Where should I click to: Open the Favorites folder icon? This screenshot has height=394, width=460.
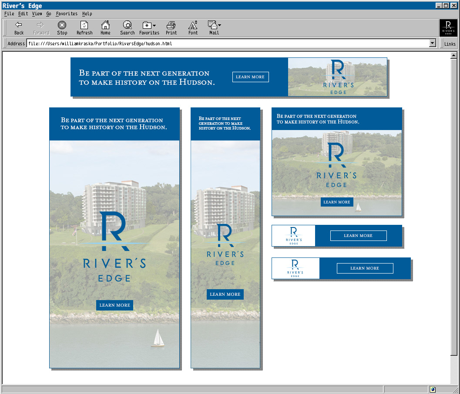pos(147,25)
